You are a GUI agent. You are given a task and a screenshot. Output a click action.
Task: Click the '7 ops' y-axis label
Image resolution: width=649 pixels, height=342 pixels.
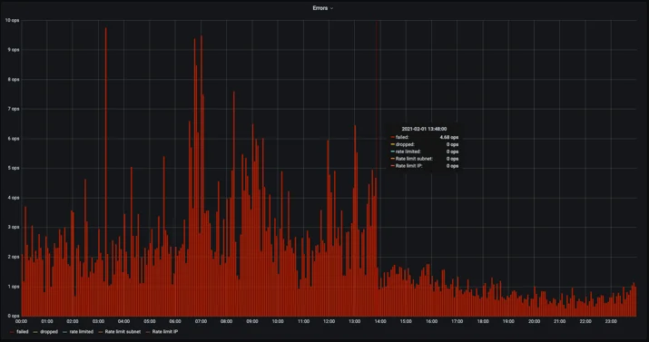point(13,109)
